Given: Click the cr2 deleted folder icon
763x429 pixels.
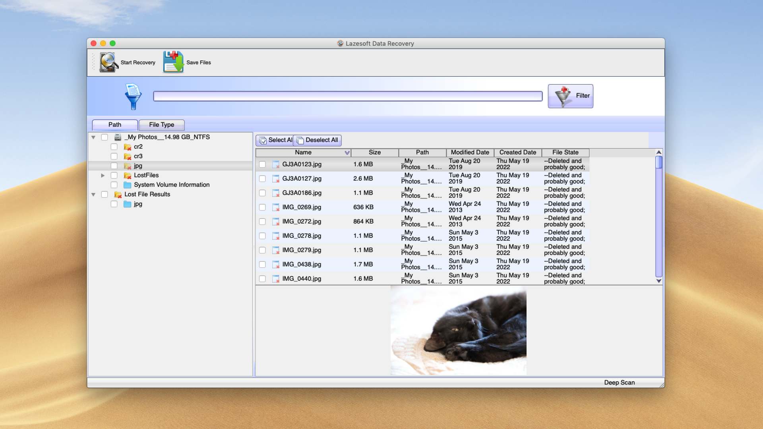Looking at the screenshot, I should pyautogui.click(x=128, y=147).
